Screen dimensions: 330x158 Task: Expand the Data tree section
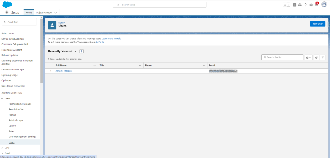(x=2, y=148)
